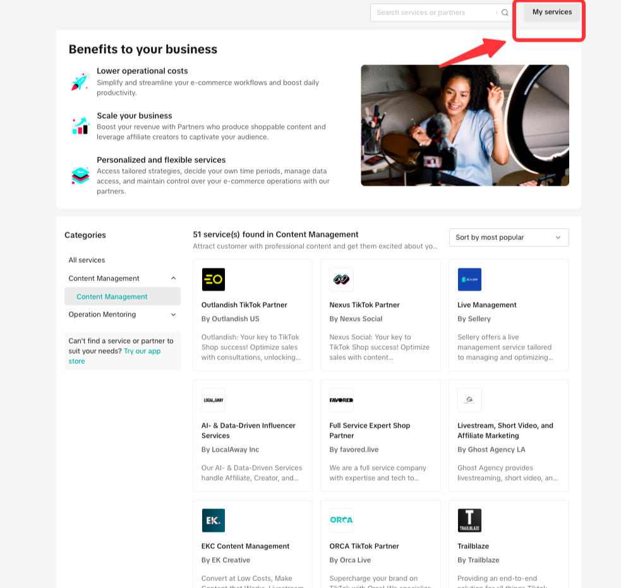This screenshot has width=621, height=588.
Task: Open ORCA TikTok Partner service title
Action: coord(364,546)
